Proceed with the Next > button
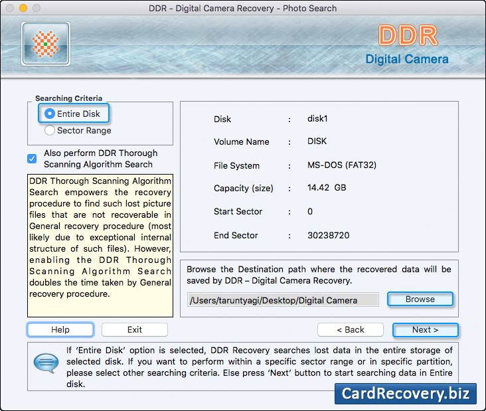 point(425,329)
